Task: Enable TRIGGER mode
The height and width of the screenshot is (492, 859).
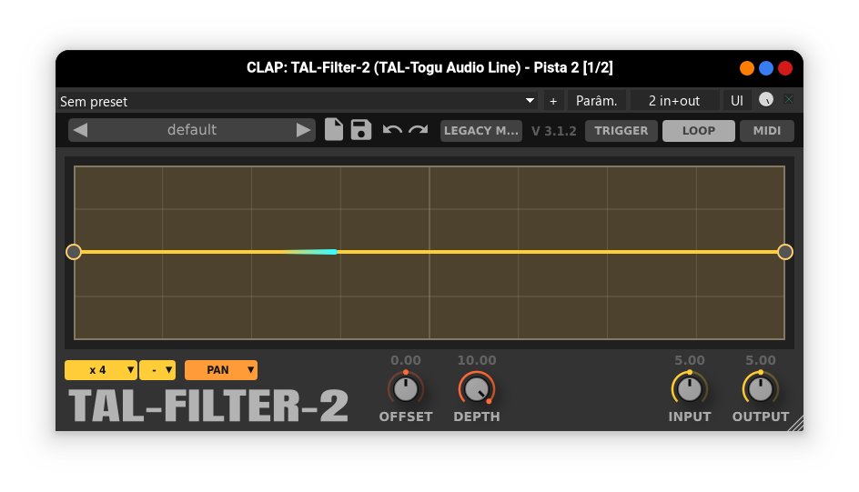Action: (x=622, y=131)
